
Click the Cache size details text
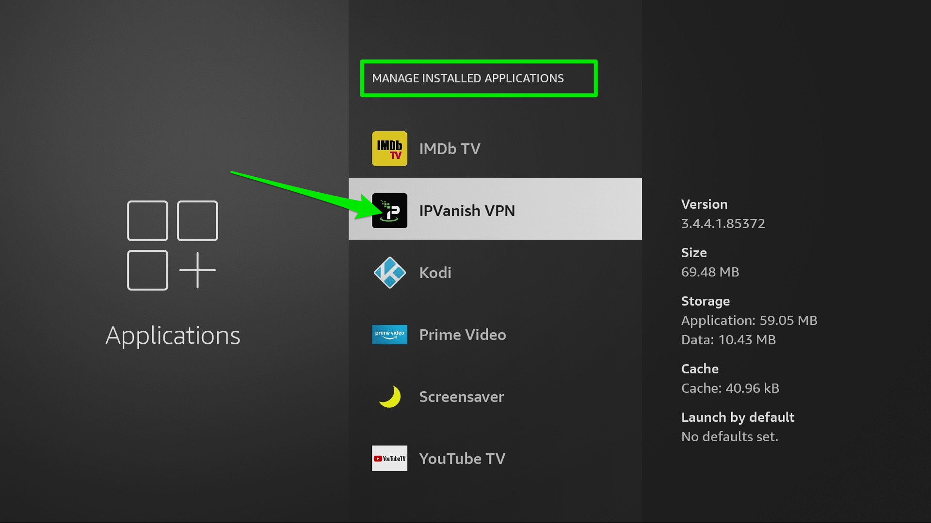click(730, 387)
